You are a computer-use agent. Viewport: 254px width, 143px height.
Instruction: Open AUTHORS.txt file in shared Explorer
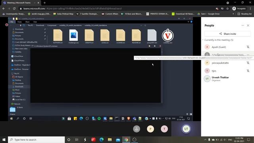click(58, 36)
